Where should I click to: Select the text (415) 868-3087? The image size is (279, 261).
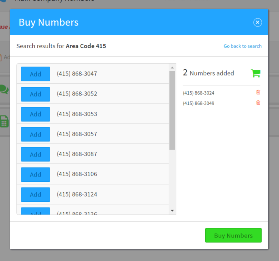77,154
